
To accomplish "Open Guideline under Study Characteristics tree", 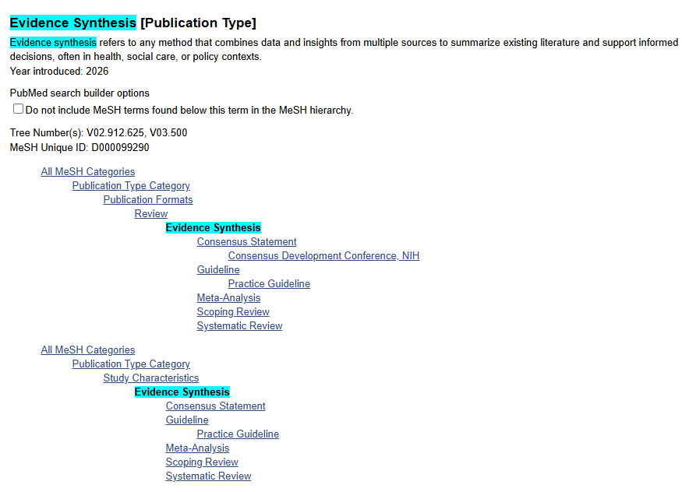I will [187, 420].
